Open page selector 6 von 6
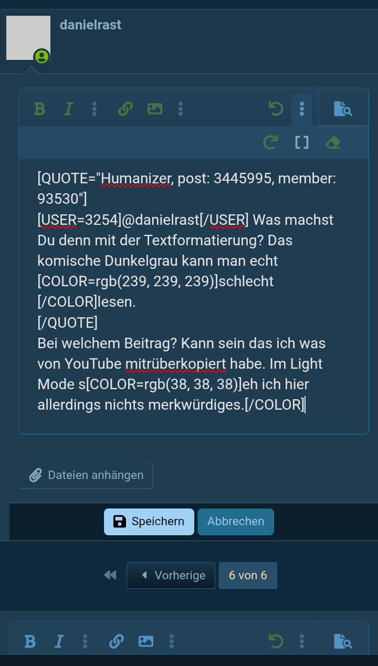The image size is (378, 666). 248,575
